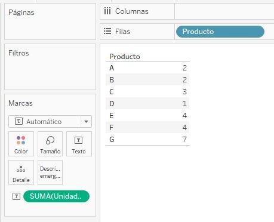
Task: Click the Columnas shelf label
Action: click(132, 11)
